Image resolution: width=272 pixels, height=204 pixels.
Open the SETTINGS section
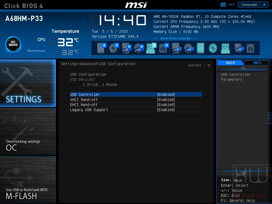point(28,83)
